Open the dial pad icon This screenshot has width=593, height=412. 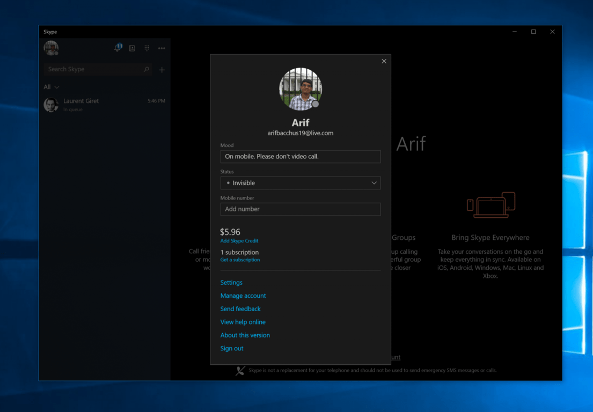click(x=147, y=48)
